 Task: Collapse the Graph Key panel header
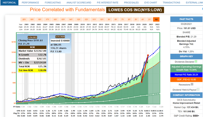[x=186, y=56]
